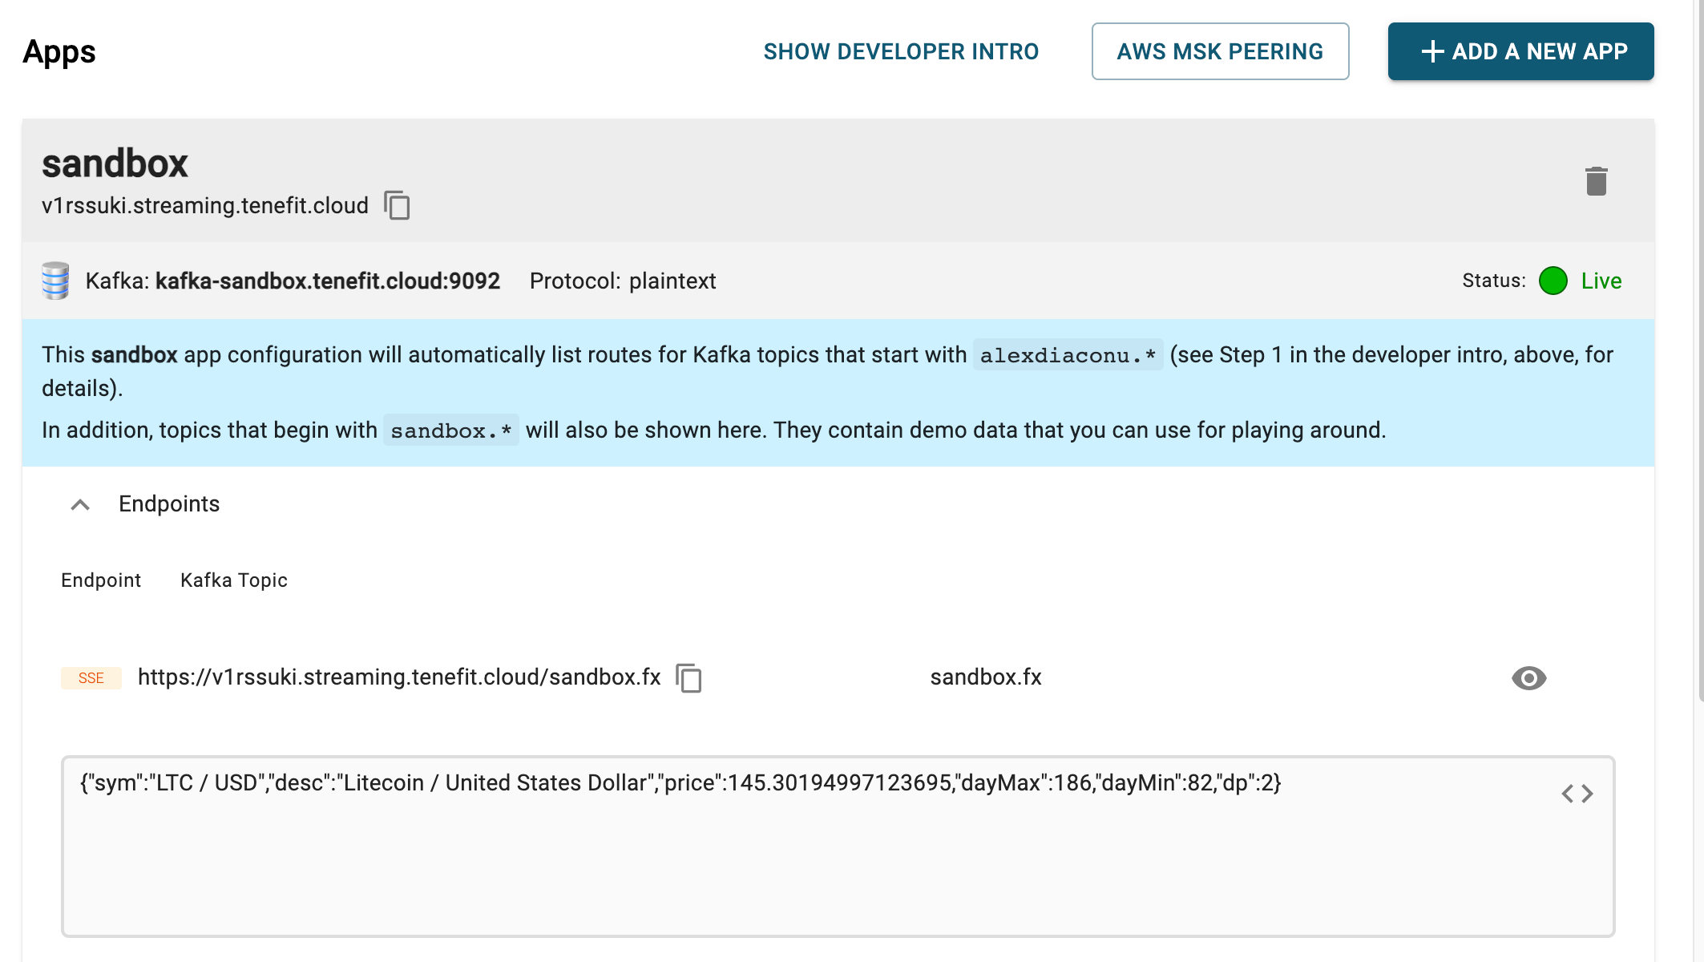Click the Endpoints section label

(169, 504)
